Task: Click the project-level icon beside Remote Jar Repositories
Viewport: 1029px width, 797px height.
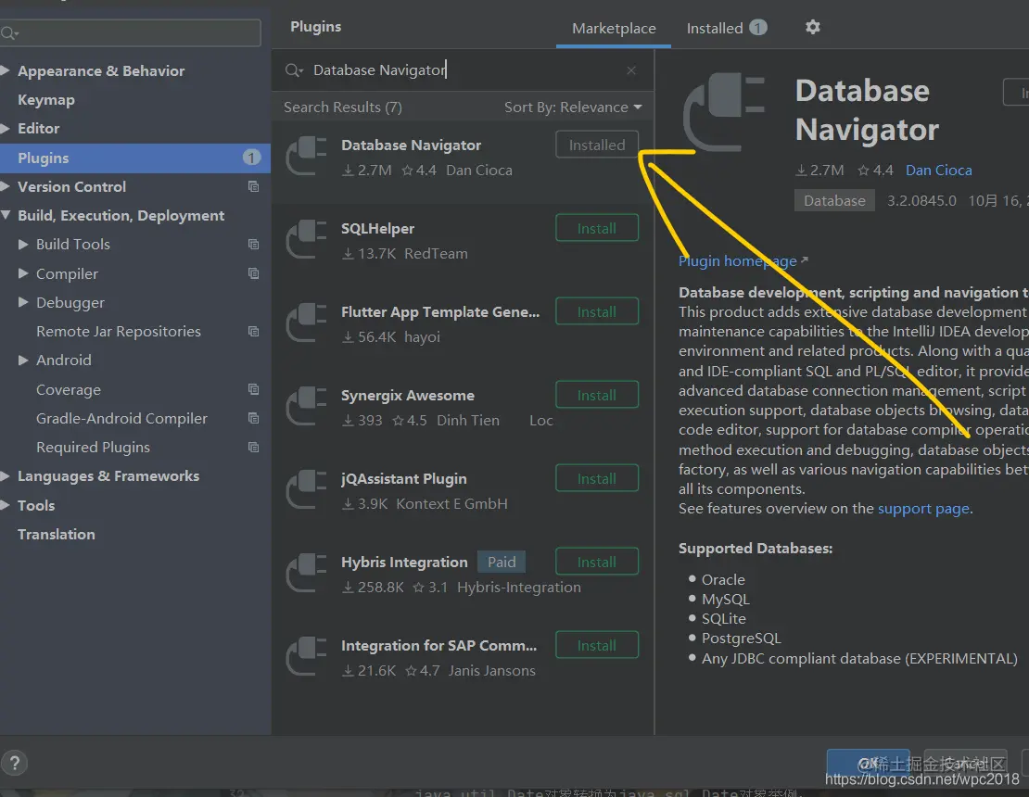Action: click(x=253, y=331)
